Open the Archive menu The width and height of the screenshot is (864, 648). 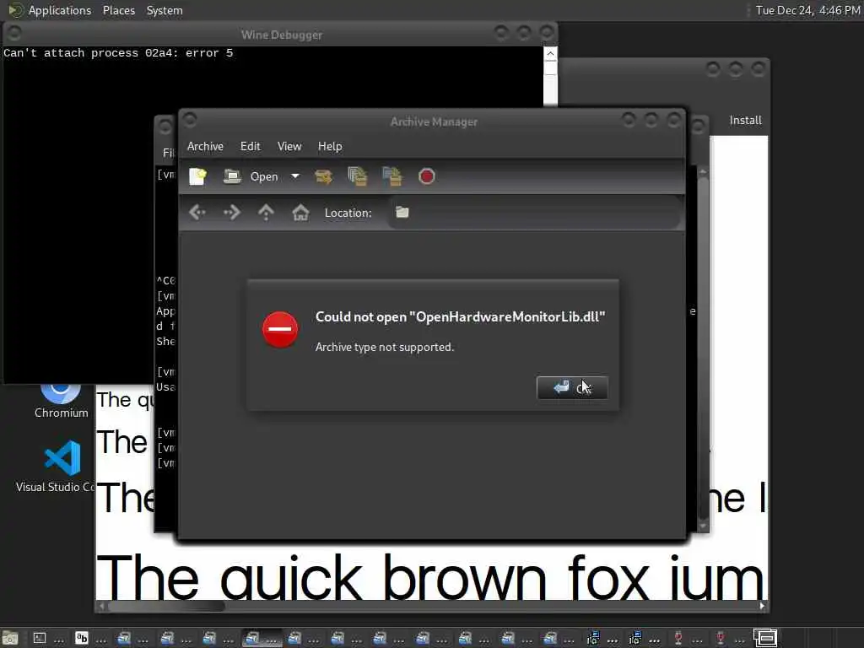pos(205,146)
